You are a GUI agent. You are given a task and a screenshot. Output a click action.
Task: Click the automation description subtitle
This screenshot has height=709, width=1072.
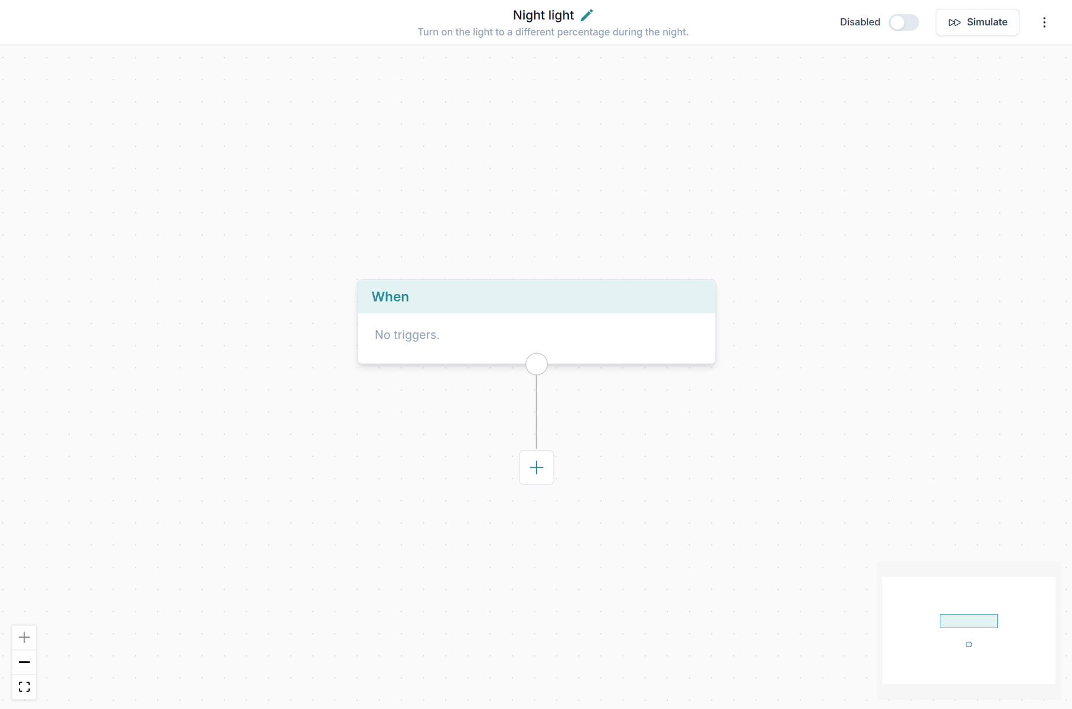click(553, 32)
